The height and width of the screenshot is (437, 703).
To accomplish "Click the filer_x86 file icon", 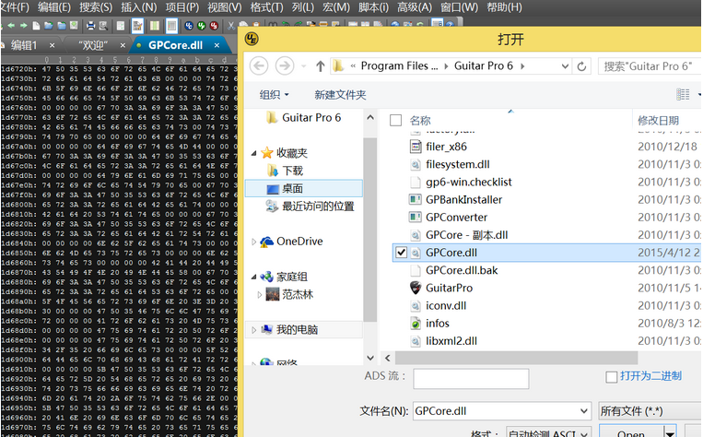I will tap(416, 147).
